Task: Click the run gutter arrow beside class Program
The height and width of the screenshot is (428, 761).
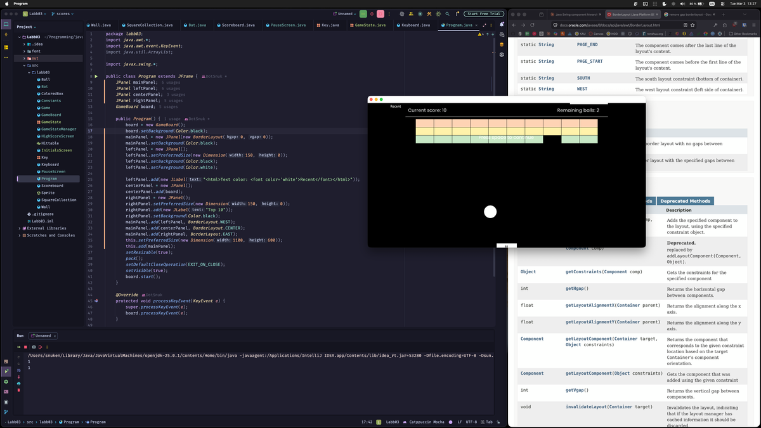Action: point(96,76)
